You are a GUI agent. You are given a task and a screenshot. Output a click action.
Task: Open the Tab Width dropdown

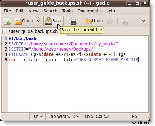pyautogui.click(x=63, y=116)
